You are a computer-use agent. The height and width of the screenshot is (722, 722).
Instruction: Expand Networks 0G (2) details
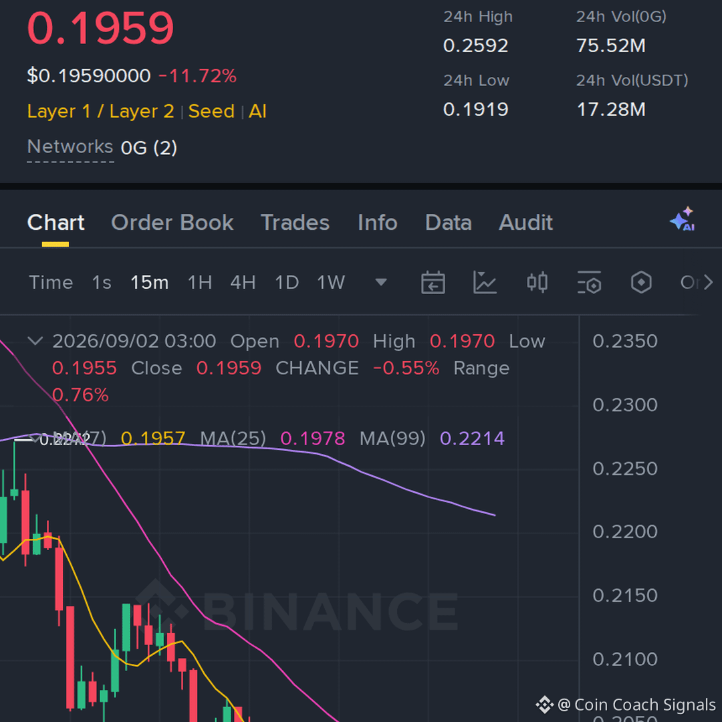[102, 147]
